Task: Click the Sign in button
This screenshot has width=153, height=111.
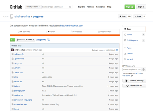Action: [x=141, y=7]
